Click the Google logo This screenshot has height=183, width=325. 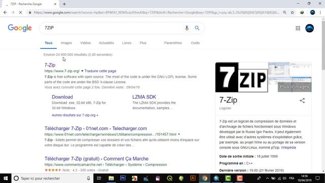20,28
